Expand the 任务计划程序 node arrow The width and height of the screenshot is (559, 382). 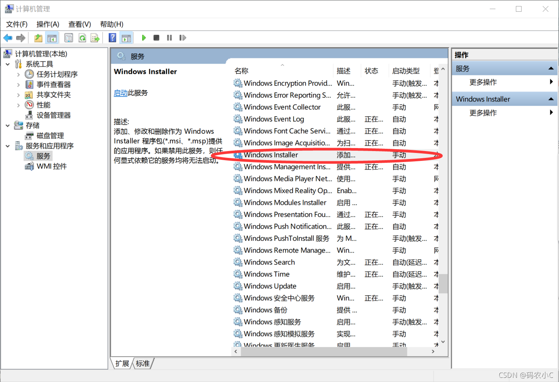(19, 75)
